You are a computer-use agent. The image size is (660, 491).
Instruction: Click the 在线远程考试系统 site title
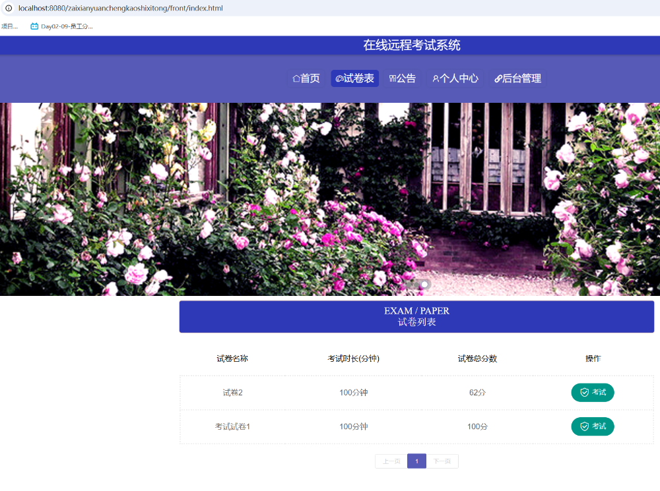coord(411,45)
